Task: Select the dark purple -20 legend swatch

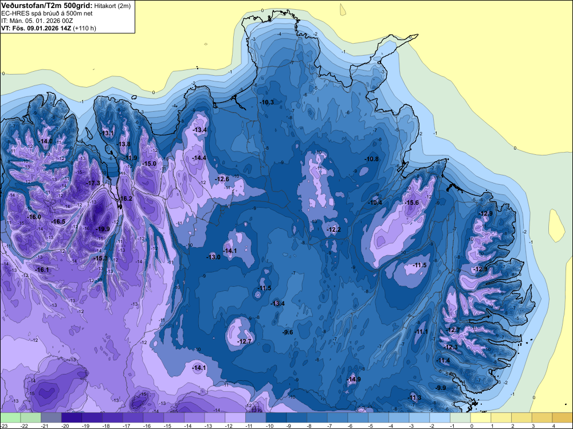Action: tap(72, 418)
